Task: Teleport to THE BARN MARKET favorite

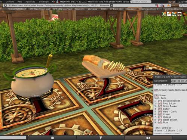Action: (x=17, y=9)
